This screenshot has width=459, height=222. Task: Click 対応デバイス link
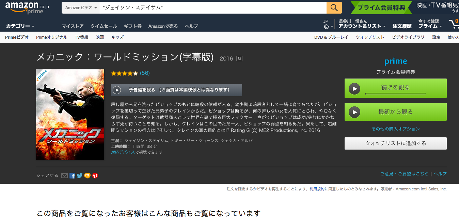(123, 152)
